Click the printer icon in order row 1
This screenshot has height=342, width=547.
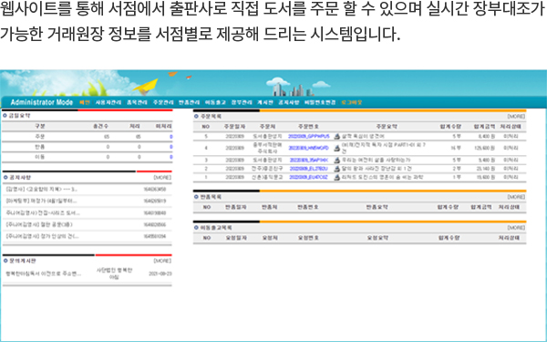336,177
